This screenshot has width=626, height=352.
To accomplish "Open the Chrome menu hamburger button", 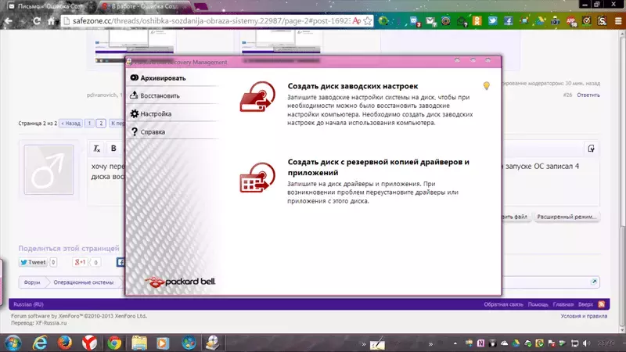I will point(618,21).
